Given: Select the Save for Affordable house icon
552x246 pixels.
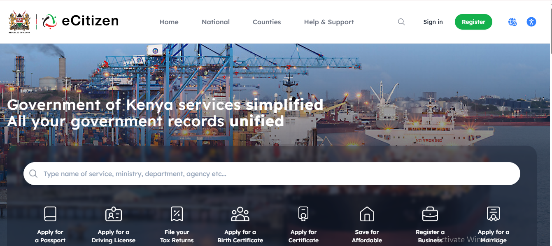Looking at the screenshot, I should click(367, 214).
